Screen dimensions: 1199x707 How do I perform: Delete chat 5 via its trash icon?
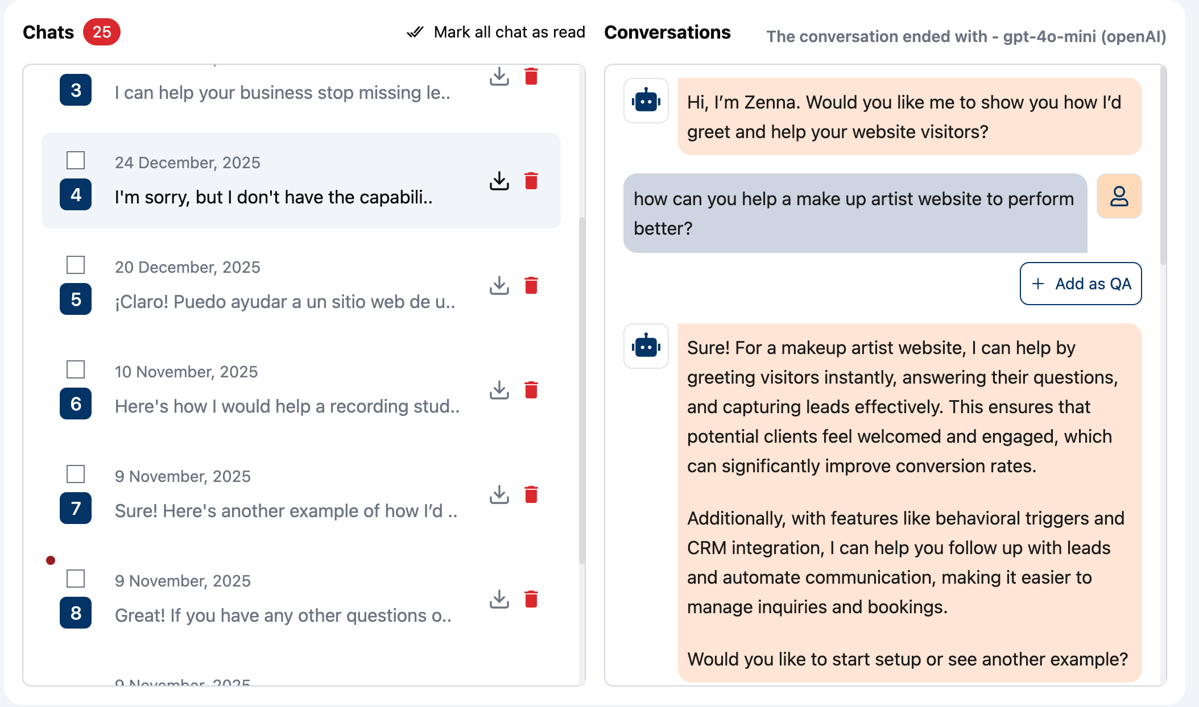[531, 286]
